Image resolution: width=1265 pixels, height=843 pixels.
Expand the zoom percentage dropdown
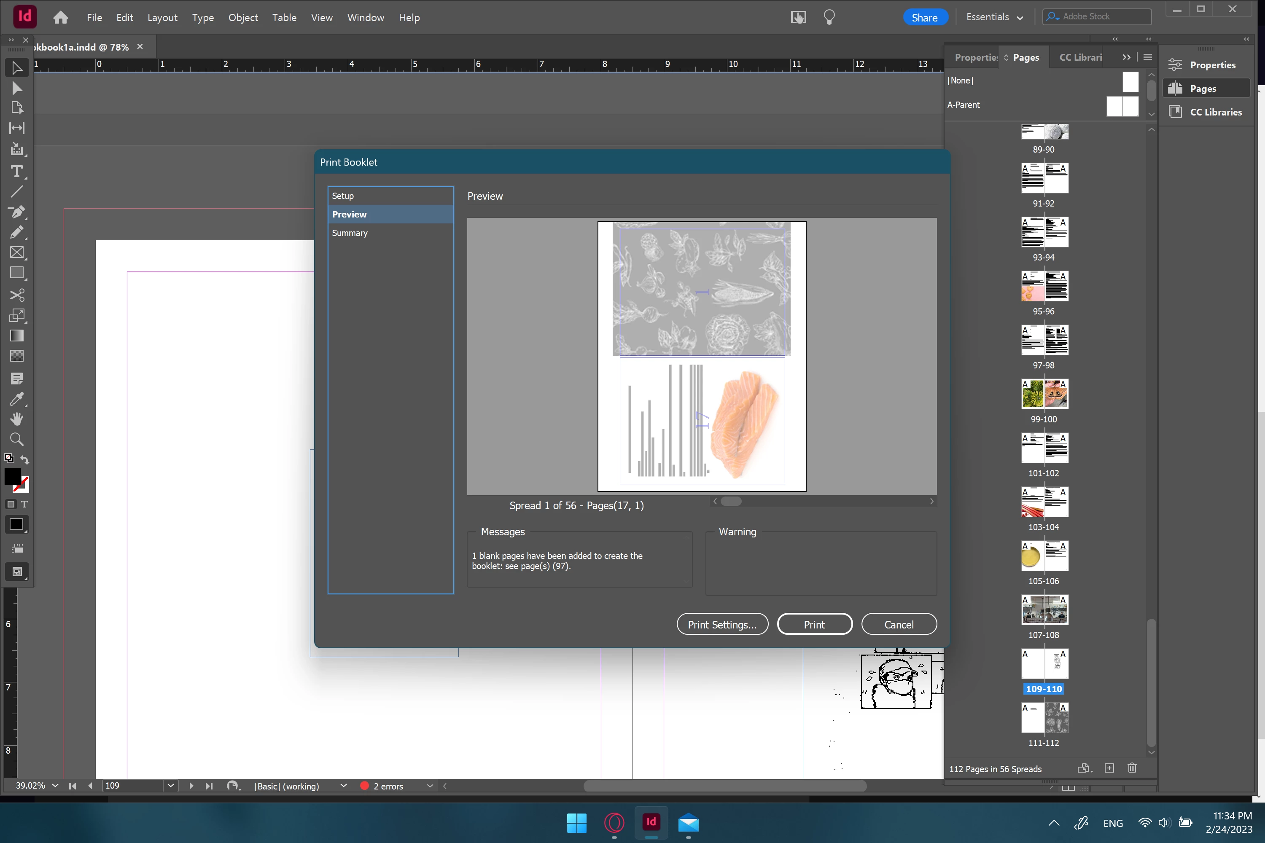(x=55, y=786)
